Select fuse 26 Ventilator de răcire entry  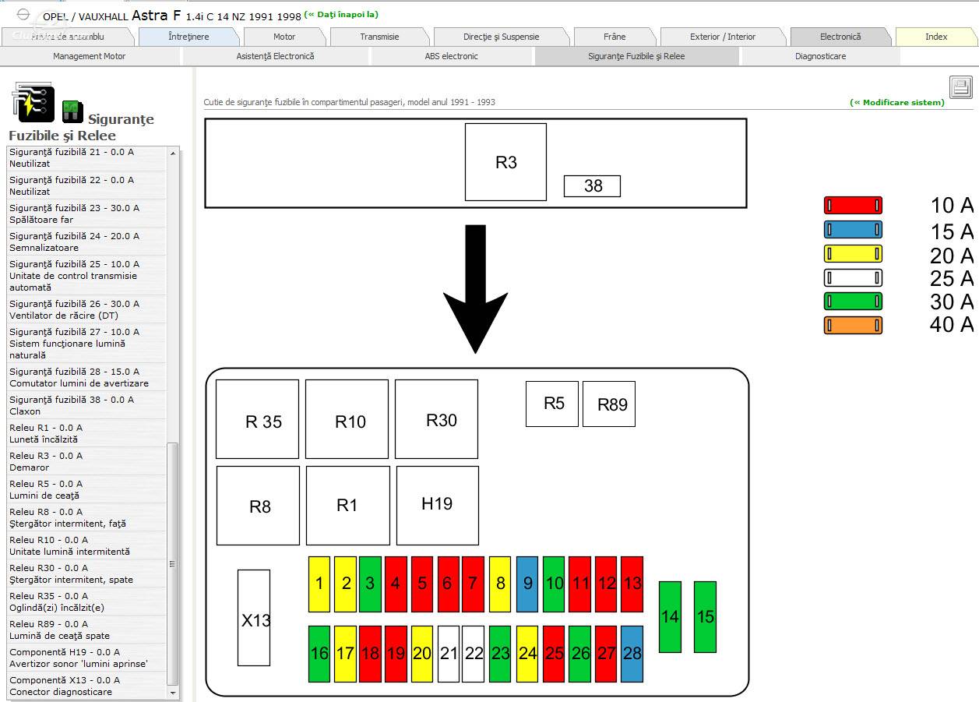click(86, 309)
